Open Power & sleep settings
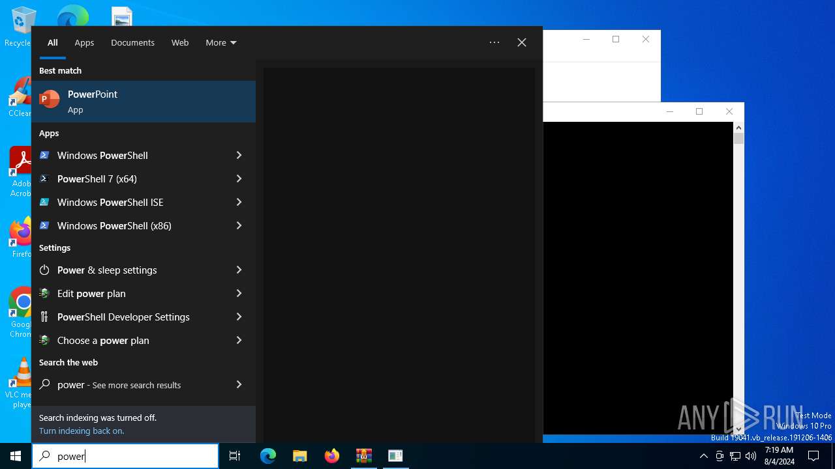This screenshot has height=469, width=835. (x=132, y=270)
